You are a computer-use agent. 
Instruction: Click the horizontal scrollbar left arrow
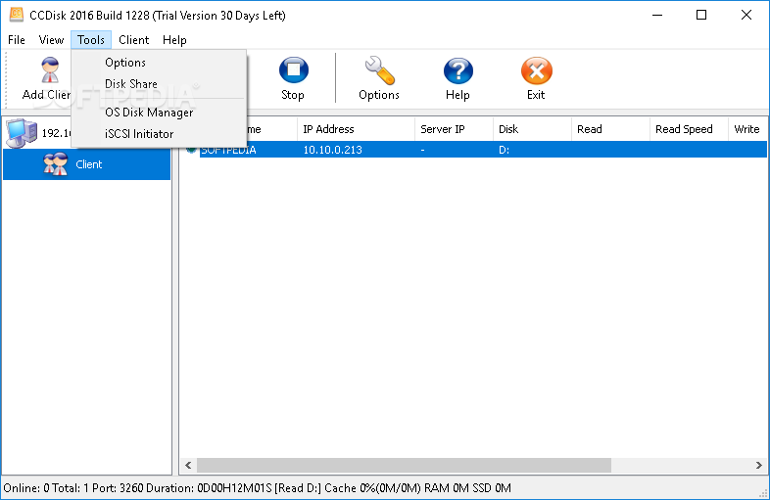pos(188,465)
